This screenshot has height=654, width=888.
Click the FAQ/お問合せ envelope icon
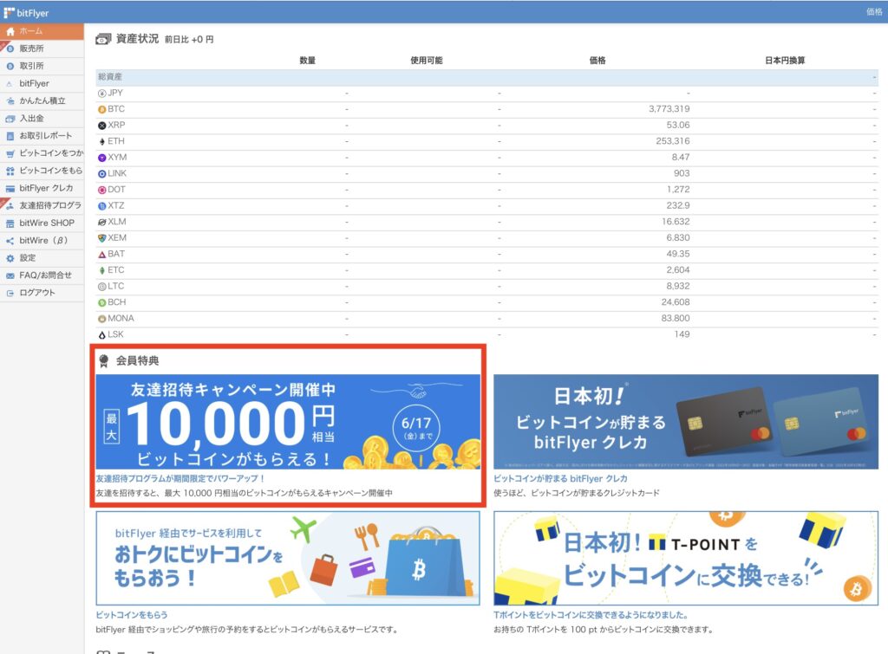point(10,275)
